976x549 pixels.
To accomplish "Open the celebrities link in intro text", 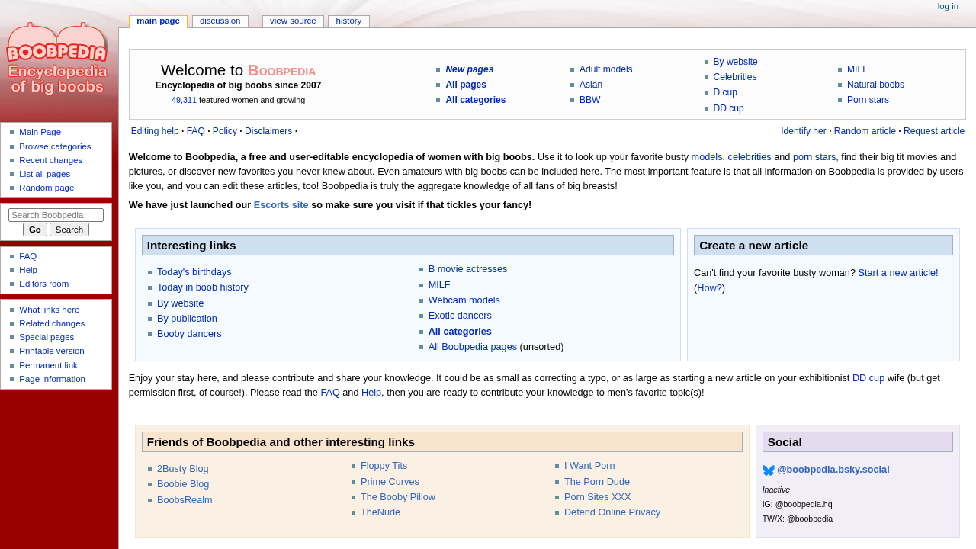I will 750,157.
